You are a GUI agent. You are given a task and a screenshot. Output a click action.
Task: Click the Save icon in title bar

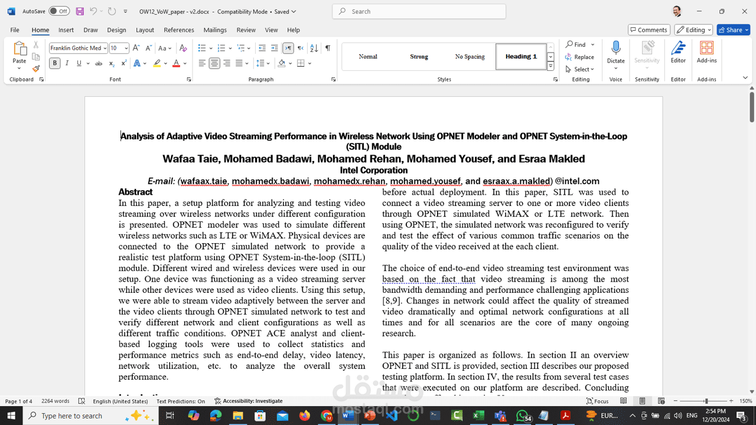pos(80,11)
